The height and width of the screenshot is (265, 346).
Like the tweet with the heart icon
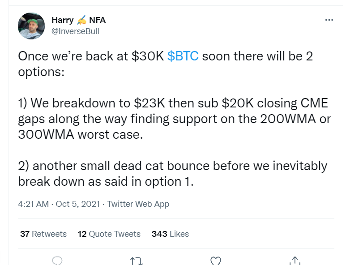click(x=216, y=261)
